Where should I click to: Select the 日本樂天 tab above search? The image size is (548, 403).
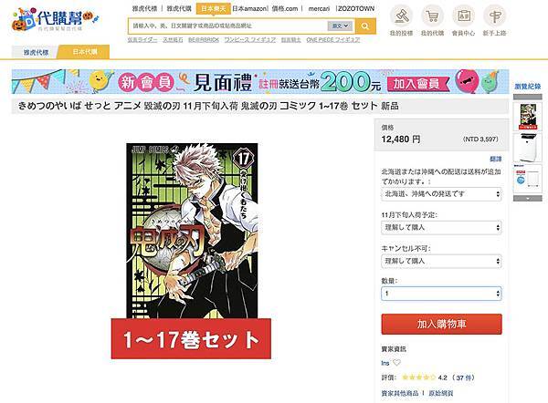point(213,8)
